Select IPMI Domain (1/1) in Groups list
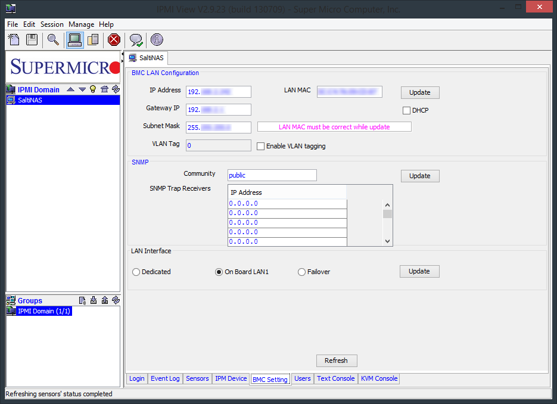The height and width of the screenshot is (404, 557). coord(39,311)
